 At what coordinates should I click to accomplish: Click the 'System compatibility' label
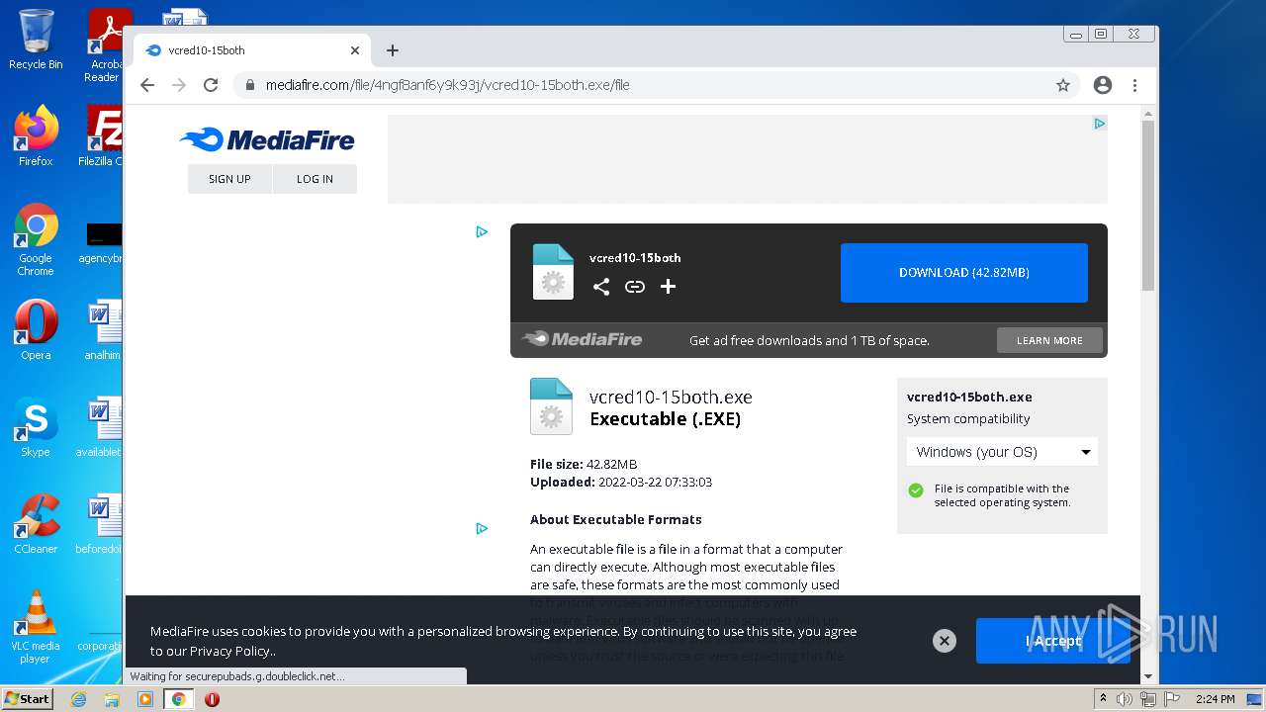click(x=968, y=418)
